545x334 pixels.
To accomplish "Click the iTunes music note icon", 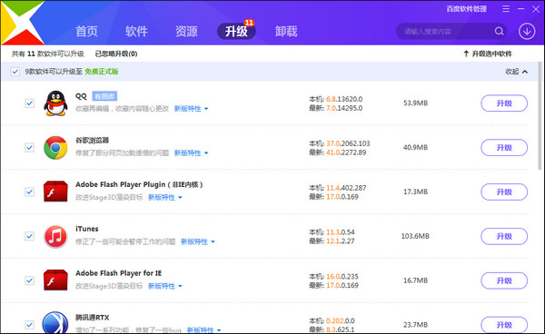I will [x=55, y=236].
